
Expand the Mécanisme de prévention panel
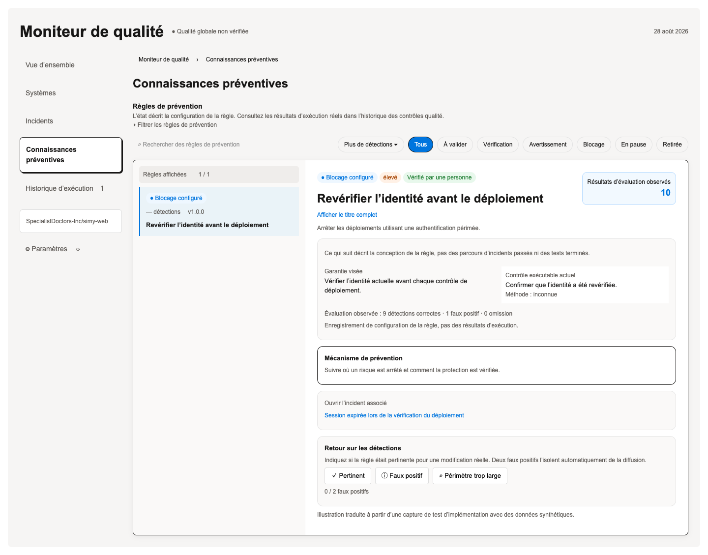497,365
